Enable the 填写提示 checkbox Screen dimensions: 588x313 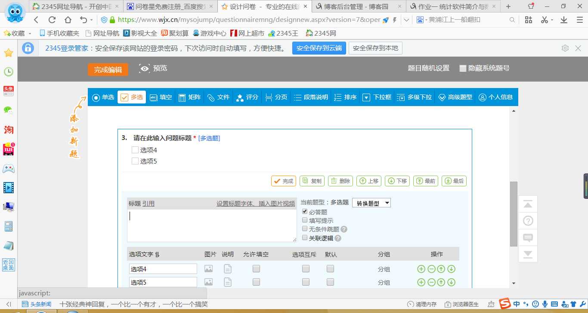(x=305, y=220)
